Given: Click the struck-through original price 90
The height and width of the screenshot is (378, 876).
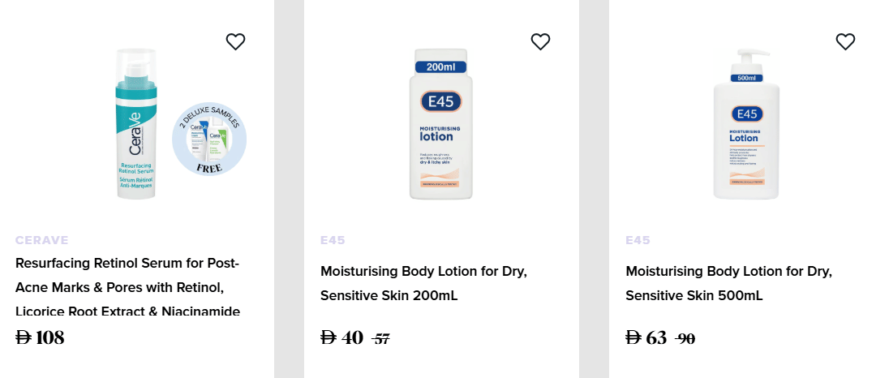Looking at the screenshot, I should [x=685, y=339].
